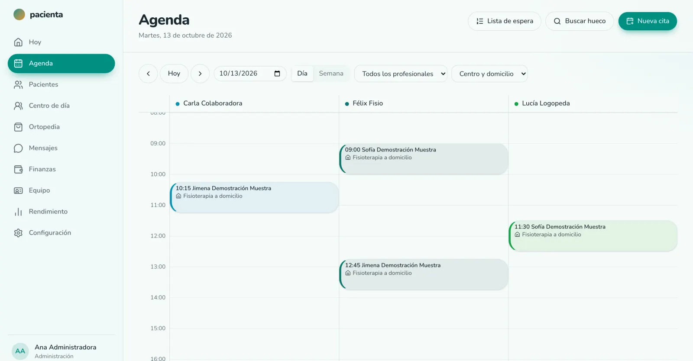The width and height of the screenshot is (693, 361).
Task: Click Ana Administradora AA avatar
Action: coord(20,351)
